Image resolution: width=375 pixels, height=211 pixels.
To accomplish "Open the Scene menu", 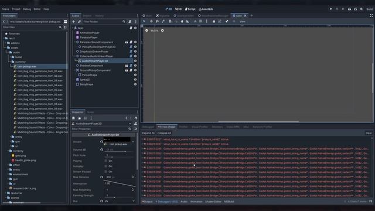I will pos(6,9).
